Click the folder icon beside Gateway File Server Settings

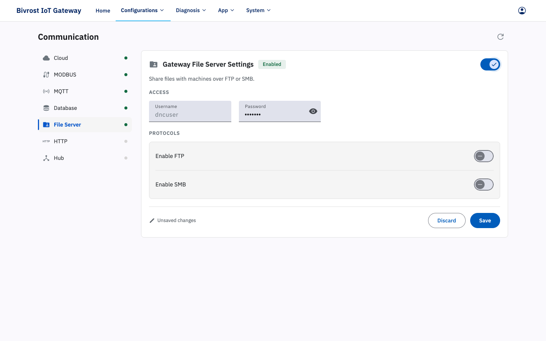(x=154, y=64)
